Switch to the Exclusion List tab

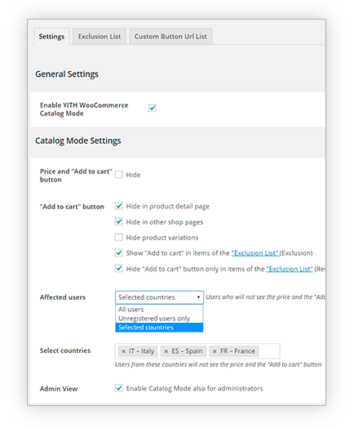(100, 37)
